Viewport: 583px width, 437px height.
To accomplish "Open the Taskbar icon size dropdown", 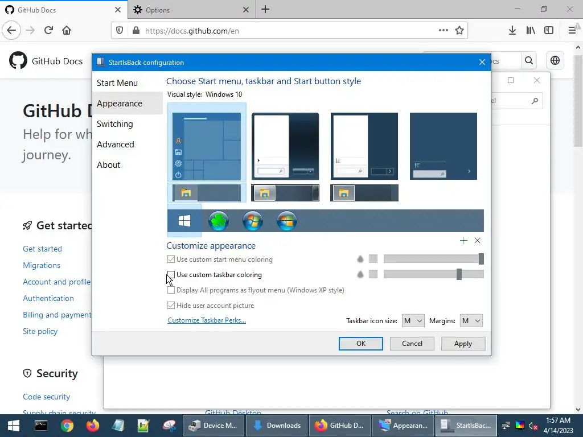I will [413, 321].
